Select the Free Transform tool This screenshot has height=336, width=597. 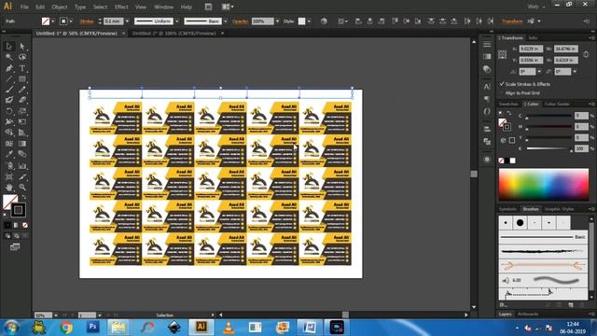point(22,121)
